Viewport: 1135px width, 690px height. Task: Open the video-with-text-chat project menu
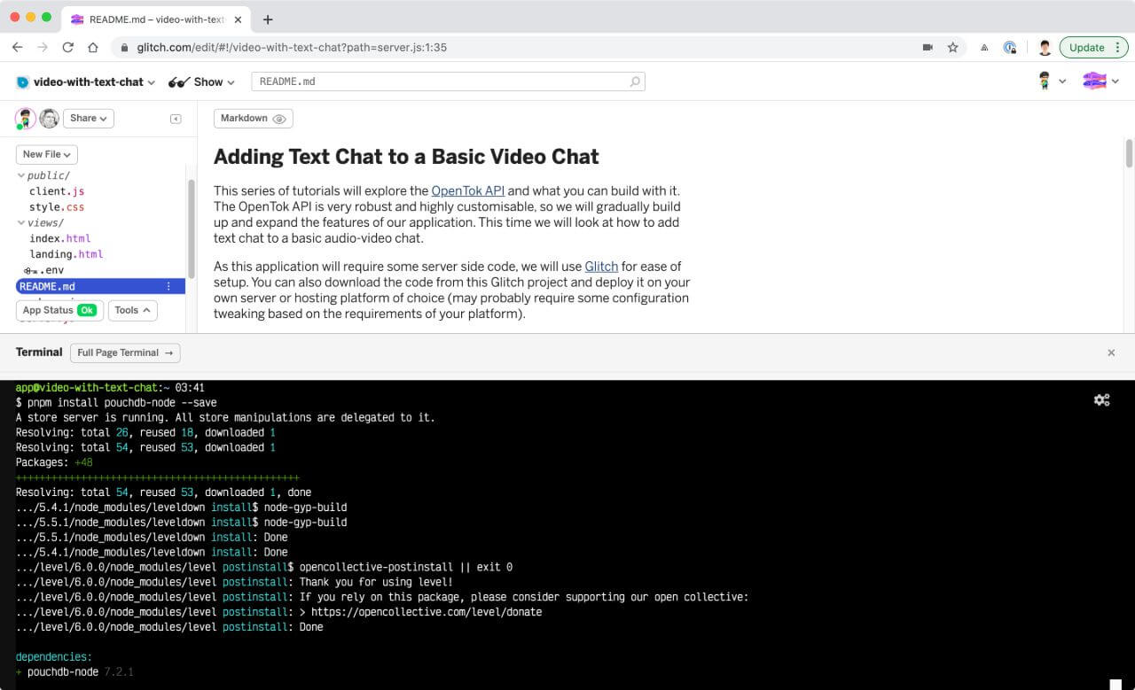point(85,81)
